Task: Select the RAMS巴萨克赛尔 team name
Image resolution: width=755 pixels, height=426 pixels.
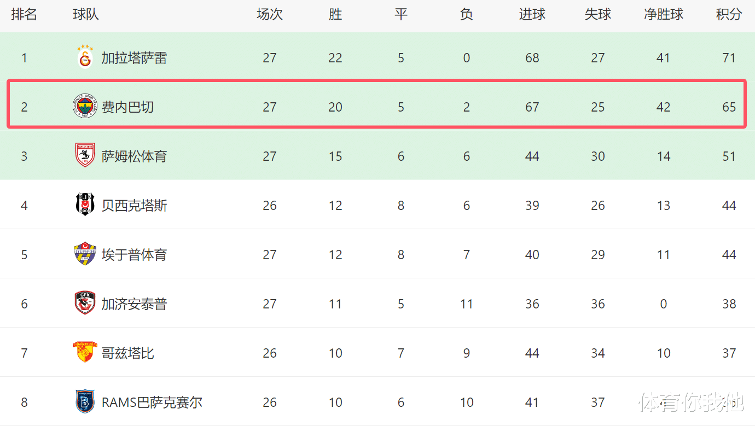Action: click(152, 402)
